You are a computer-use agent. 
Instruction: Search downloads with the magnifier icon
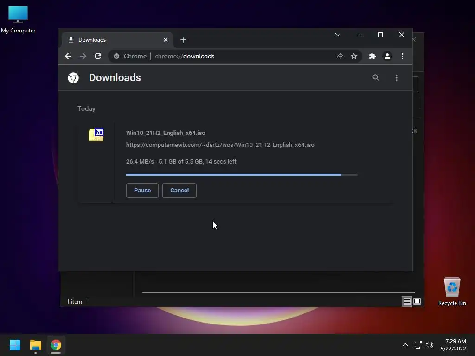point(376,78)
